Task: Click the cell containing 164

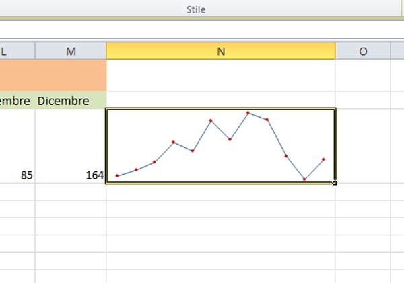Action: (x=71, y=175)
